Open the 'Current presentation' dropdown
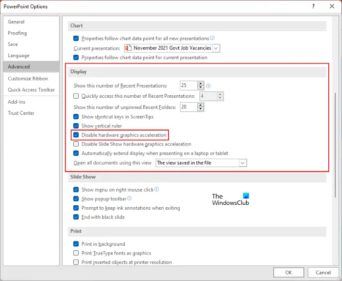Screen dimensions: 342x281 [x=216, y=48]
